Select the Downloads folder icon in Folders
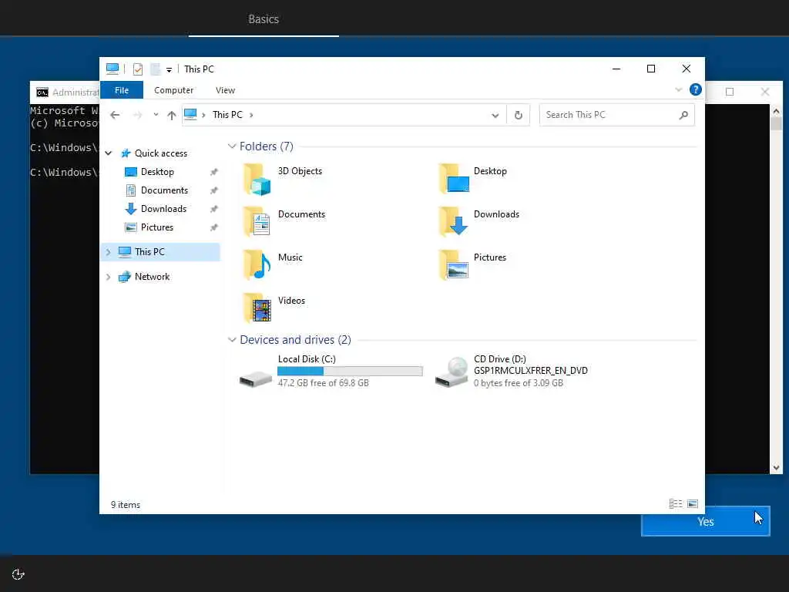Screen dimensions: 789x592 pos(453,221)
